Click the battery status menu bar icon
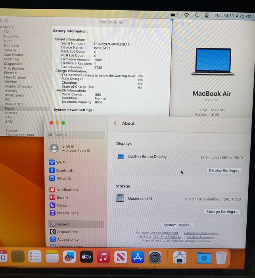The image size is (255, 278). [x=174, y=15]
